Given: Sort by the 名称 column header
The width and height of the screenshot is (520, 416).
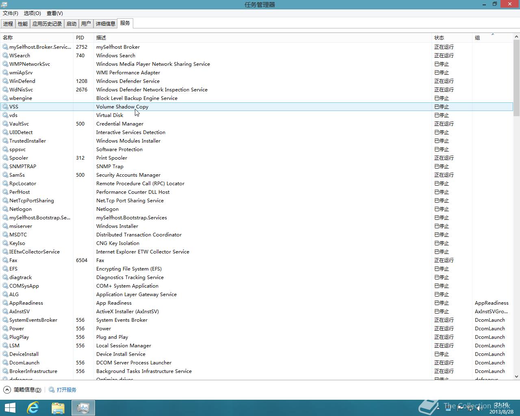Looking at the screenshot, I should [37, 37].
